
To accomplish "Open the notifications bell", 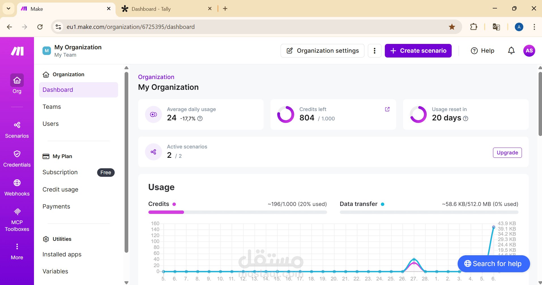I will pos(511,51).
